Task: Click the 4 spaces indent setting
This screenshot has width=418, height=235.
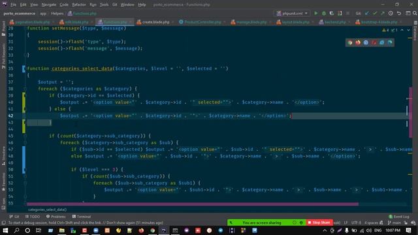Action: [x=372, y=223]
